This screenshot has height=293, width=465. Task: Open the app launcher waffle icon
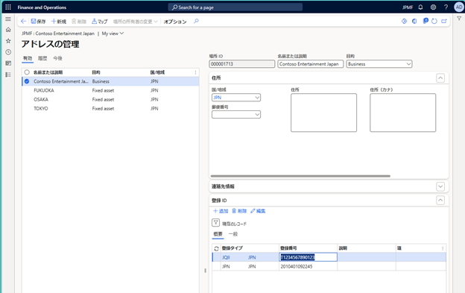[x=8, y=7]
